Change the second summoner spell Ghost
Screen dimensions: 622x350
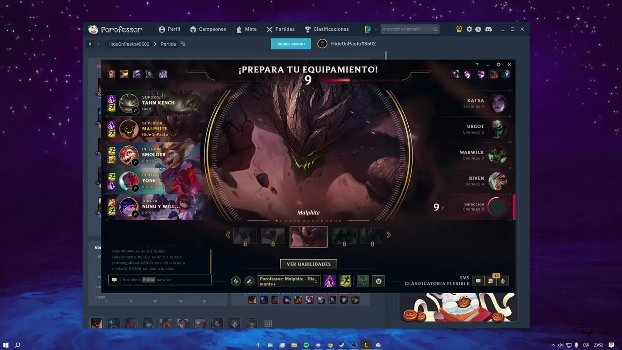[345, 281]
